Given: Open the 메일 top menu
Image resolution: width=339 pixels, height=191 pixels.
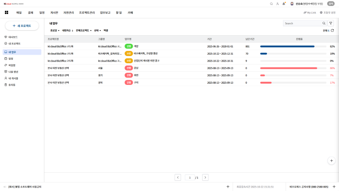Looking at the screenshot, I should 19,13.
